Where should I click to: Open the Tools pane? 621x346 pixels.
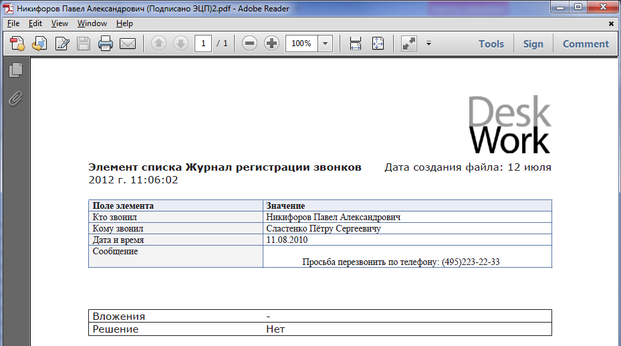coord(491,44)
